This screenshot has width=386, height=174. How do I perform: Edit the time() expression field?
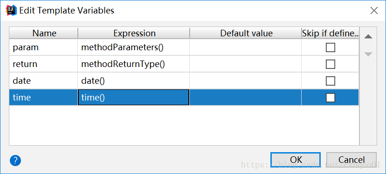point(133,98)
